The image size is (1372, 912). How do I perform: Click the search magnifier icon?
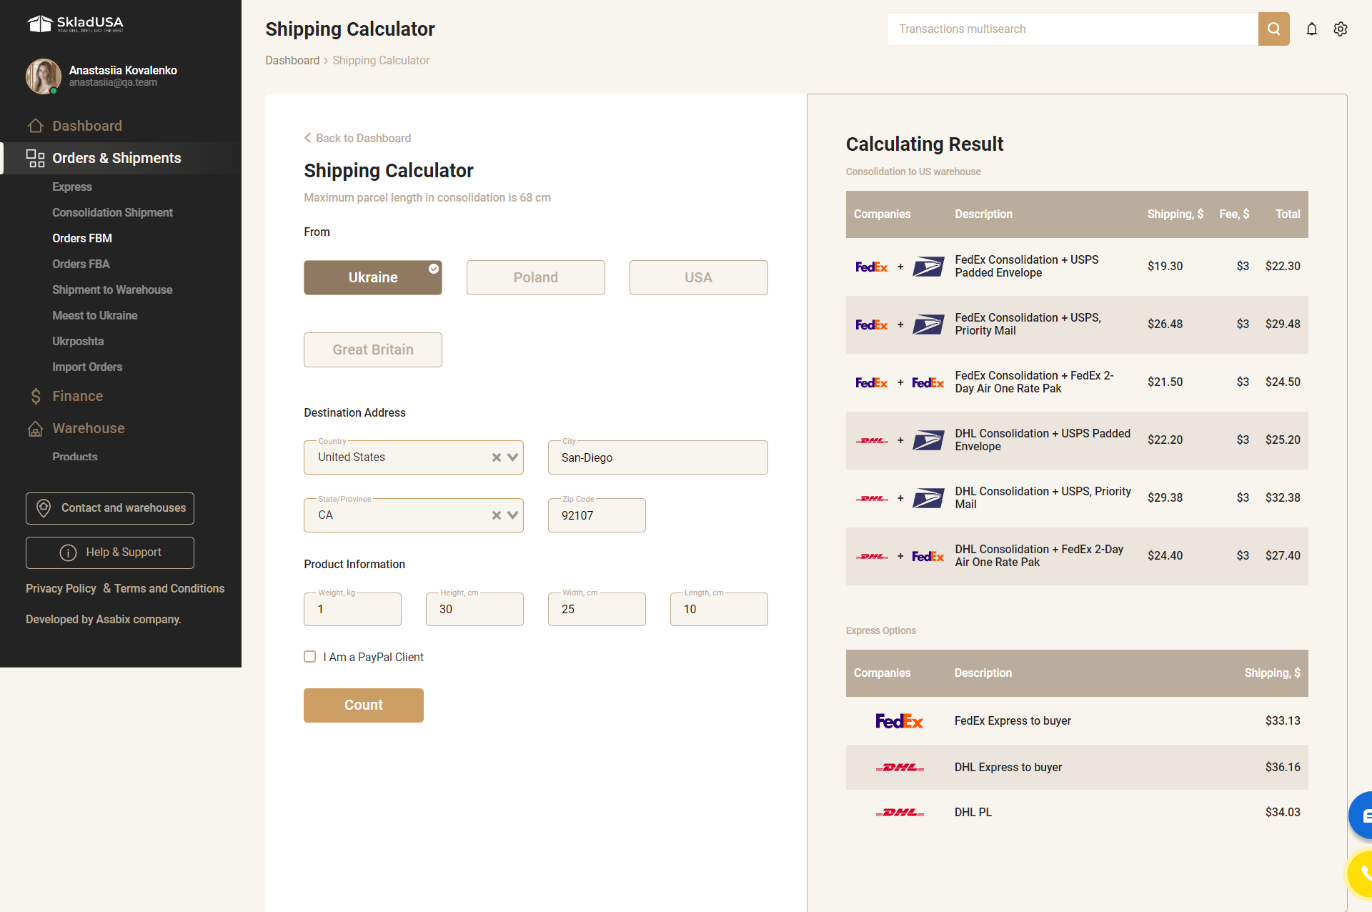(x=1273, y=29)
